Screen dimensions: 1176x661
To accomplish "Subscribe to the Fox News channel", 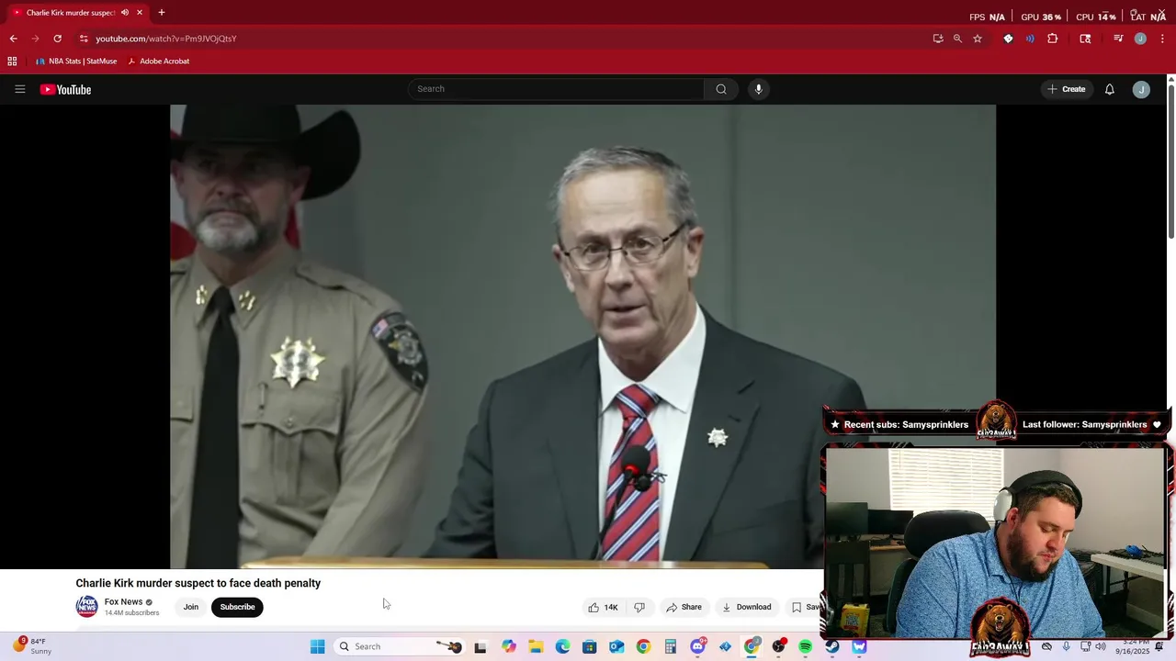I will pos(237,607).
